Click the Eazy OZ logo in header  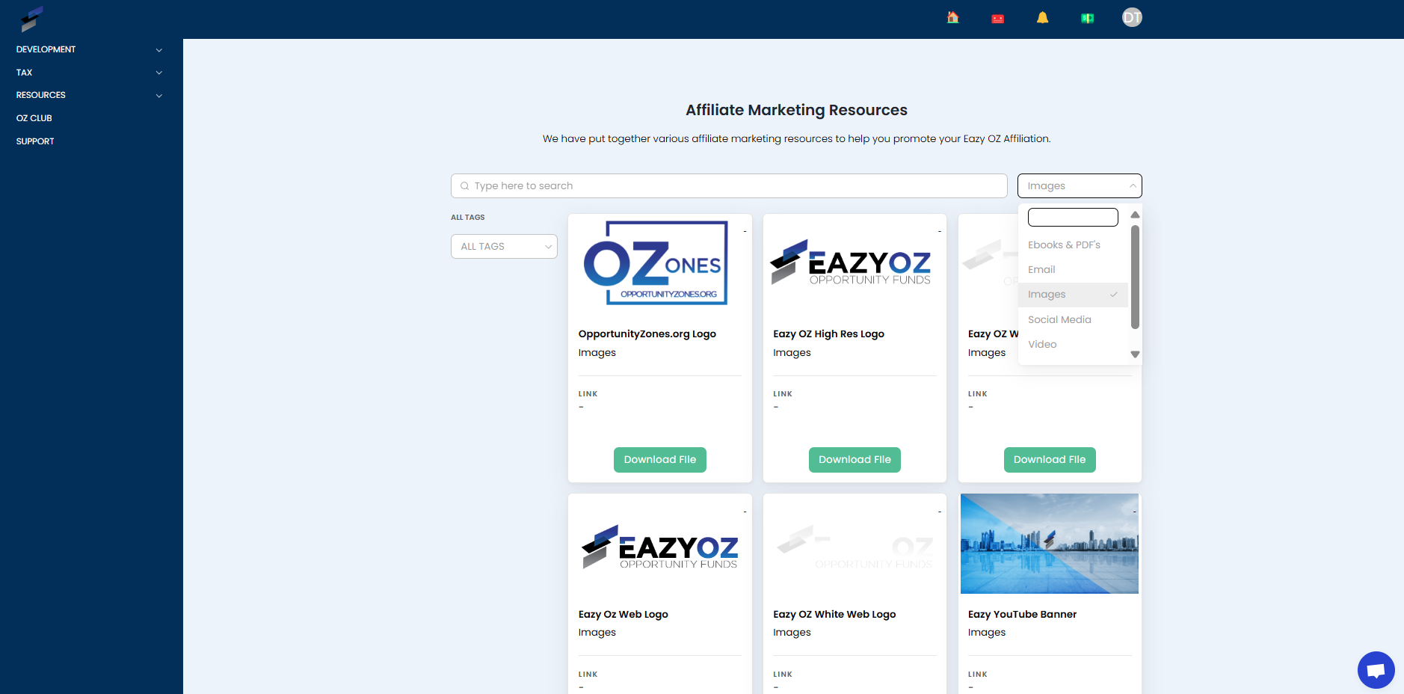(31, 19)
